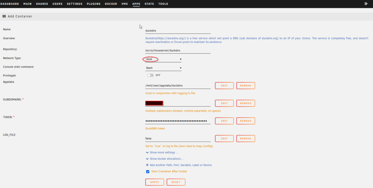Click Edit next to the TOKEN field
The image size is (373, 188).
pos(224,121)
